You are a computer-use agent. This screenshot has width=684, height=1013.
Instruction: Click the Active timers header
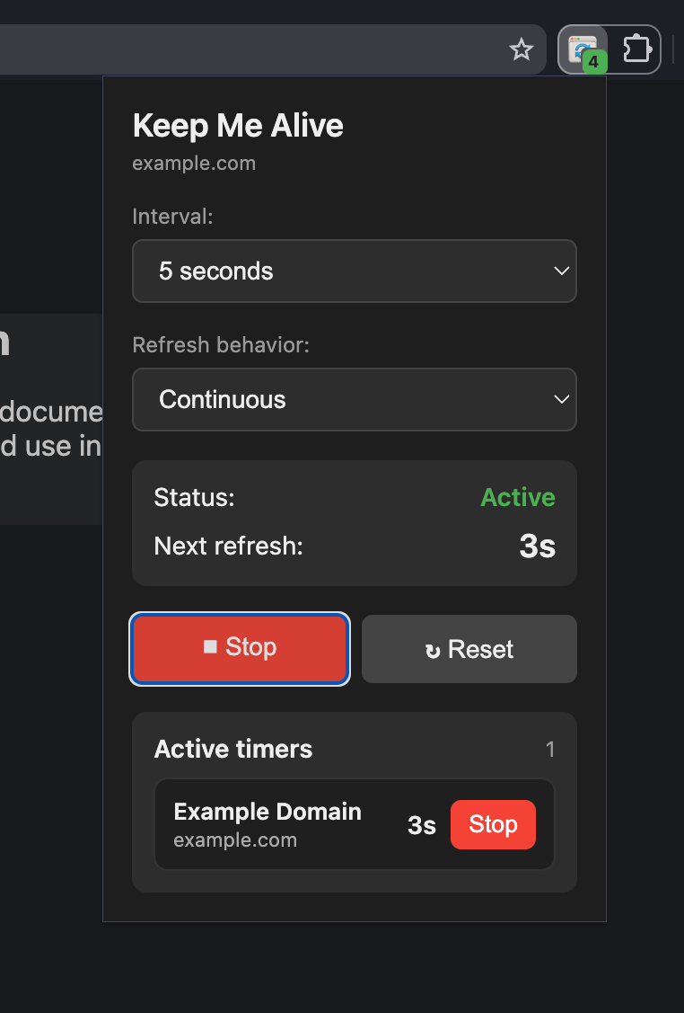(233, 748)
